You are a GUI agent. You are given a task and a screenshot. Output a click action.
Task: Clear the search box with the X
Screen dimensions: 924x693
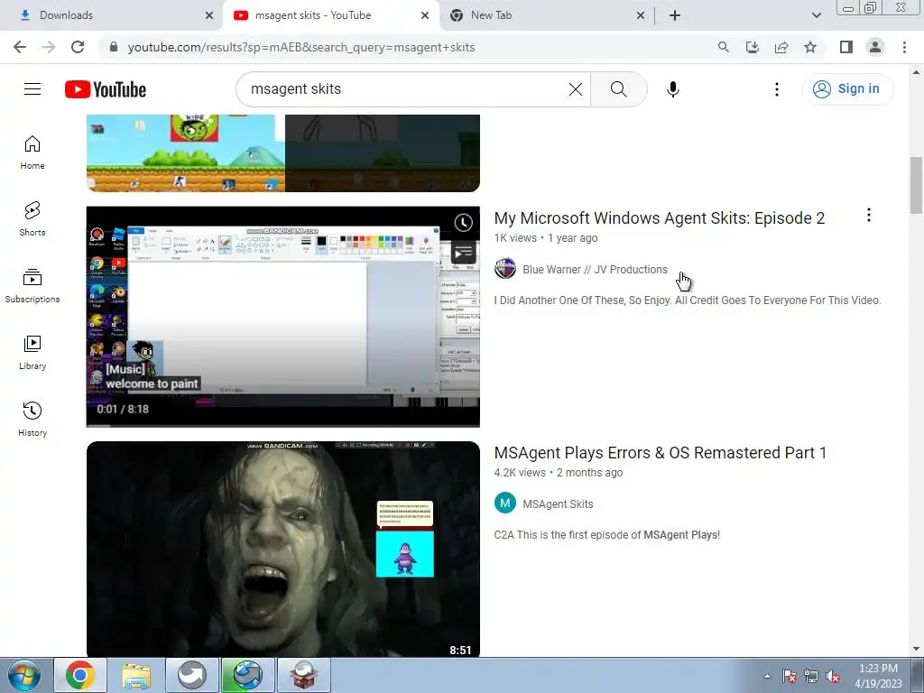pyautogui.click(x=575, y=89)
